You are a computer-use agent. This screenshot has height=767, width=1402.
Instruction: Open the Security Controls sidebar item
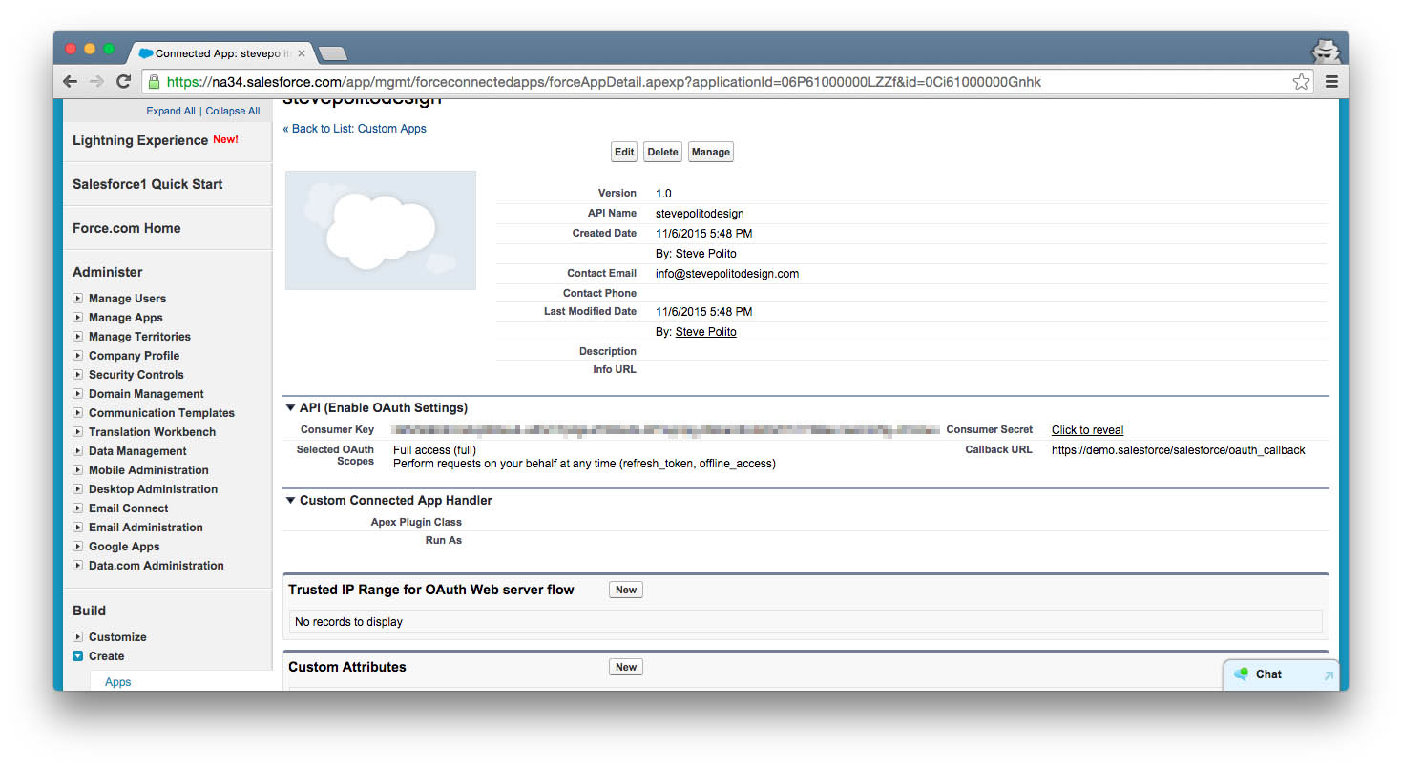tap(136, 375)
